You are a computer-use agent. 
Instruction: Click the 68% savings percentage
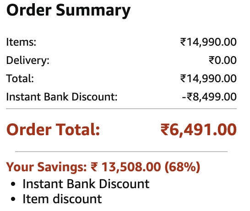point(182,167)
